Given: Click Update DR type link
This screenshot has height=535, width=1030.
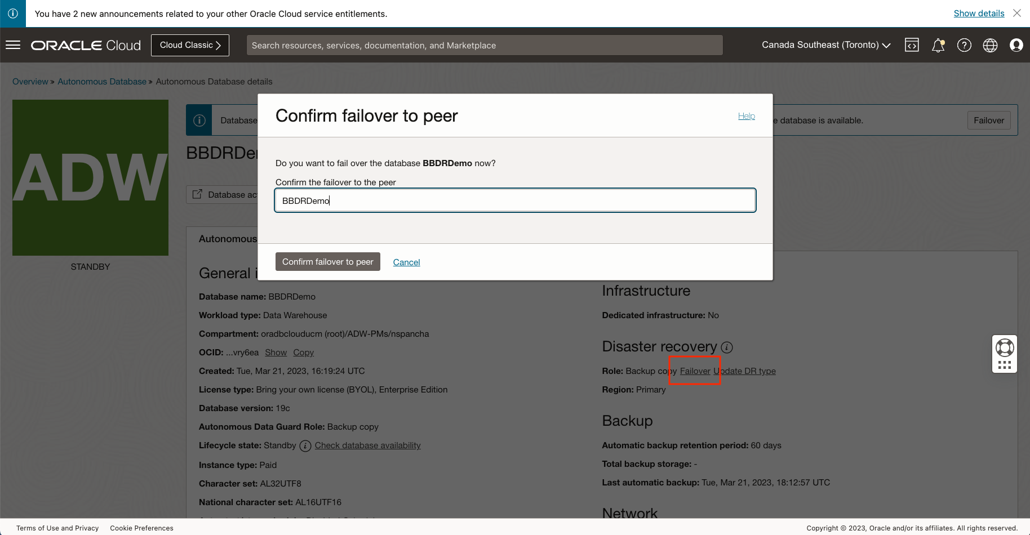Looking at the screenshot, I should (x=745, y=371).
